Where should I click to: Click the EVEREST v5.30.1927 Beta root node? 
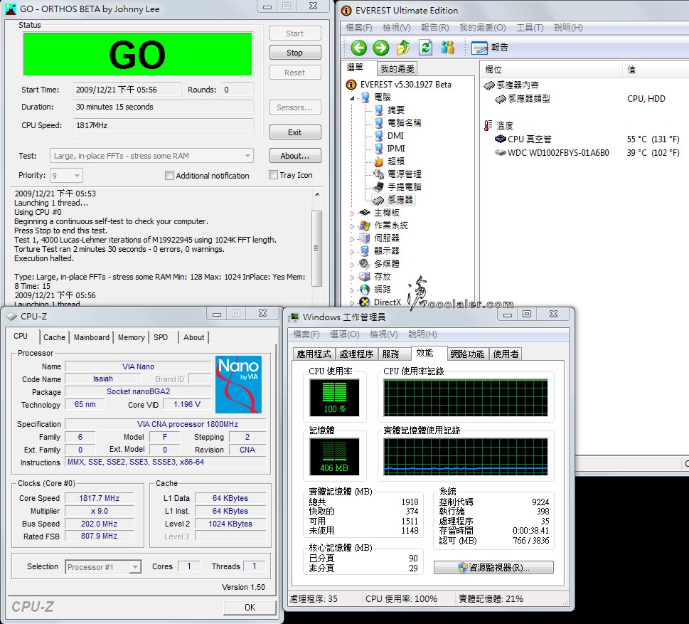(x=405, y=85)
